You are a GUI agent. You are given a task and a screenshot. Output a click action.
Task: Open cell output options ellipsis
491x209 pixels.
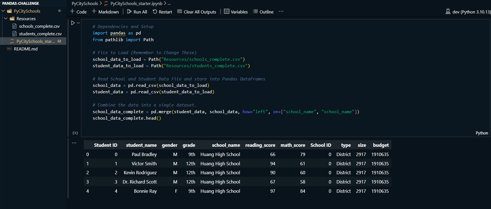74,143
